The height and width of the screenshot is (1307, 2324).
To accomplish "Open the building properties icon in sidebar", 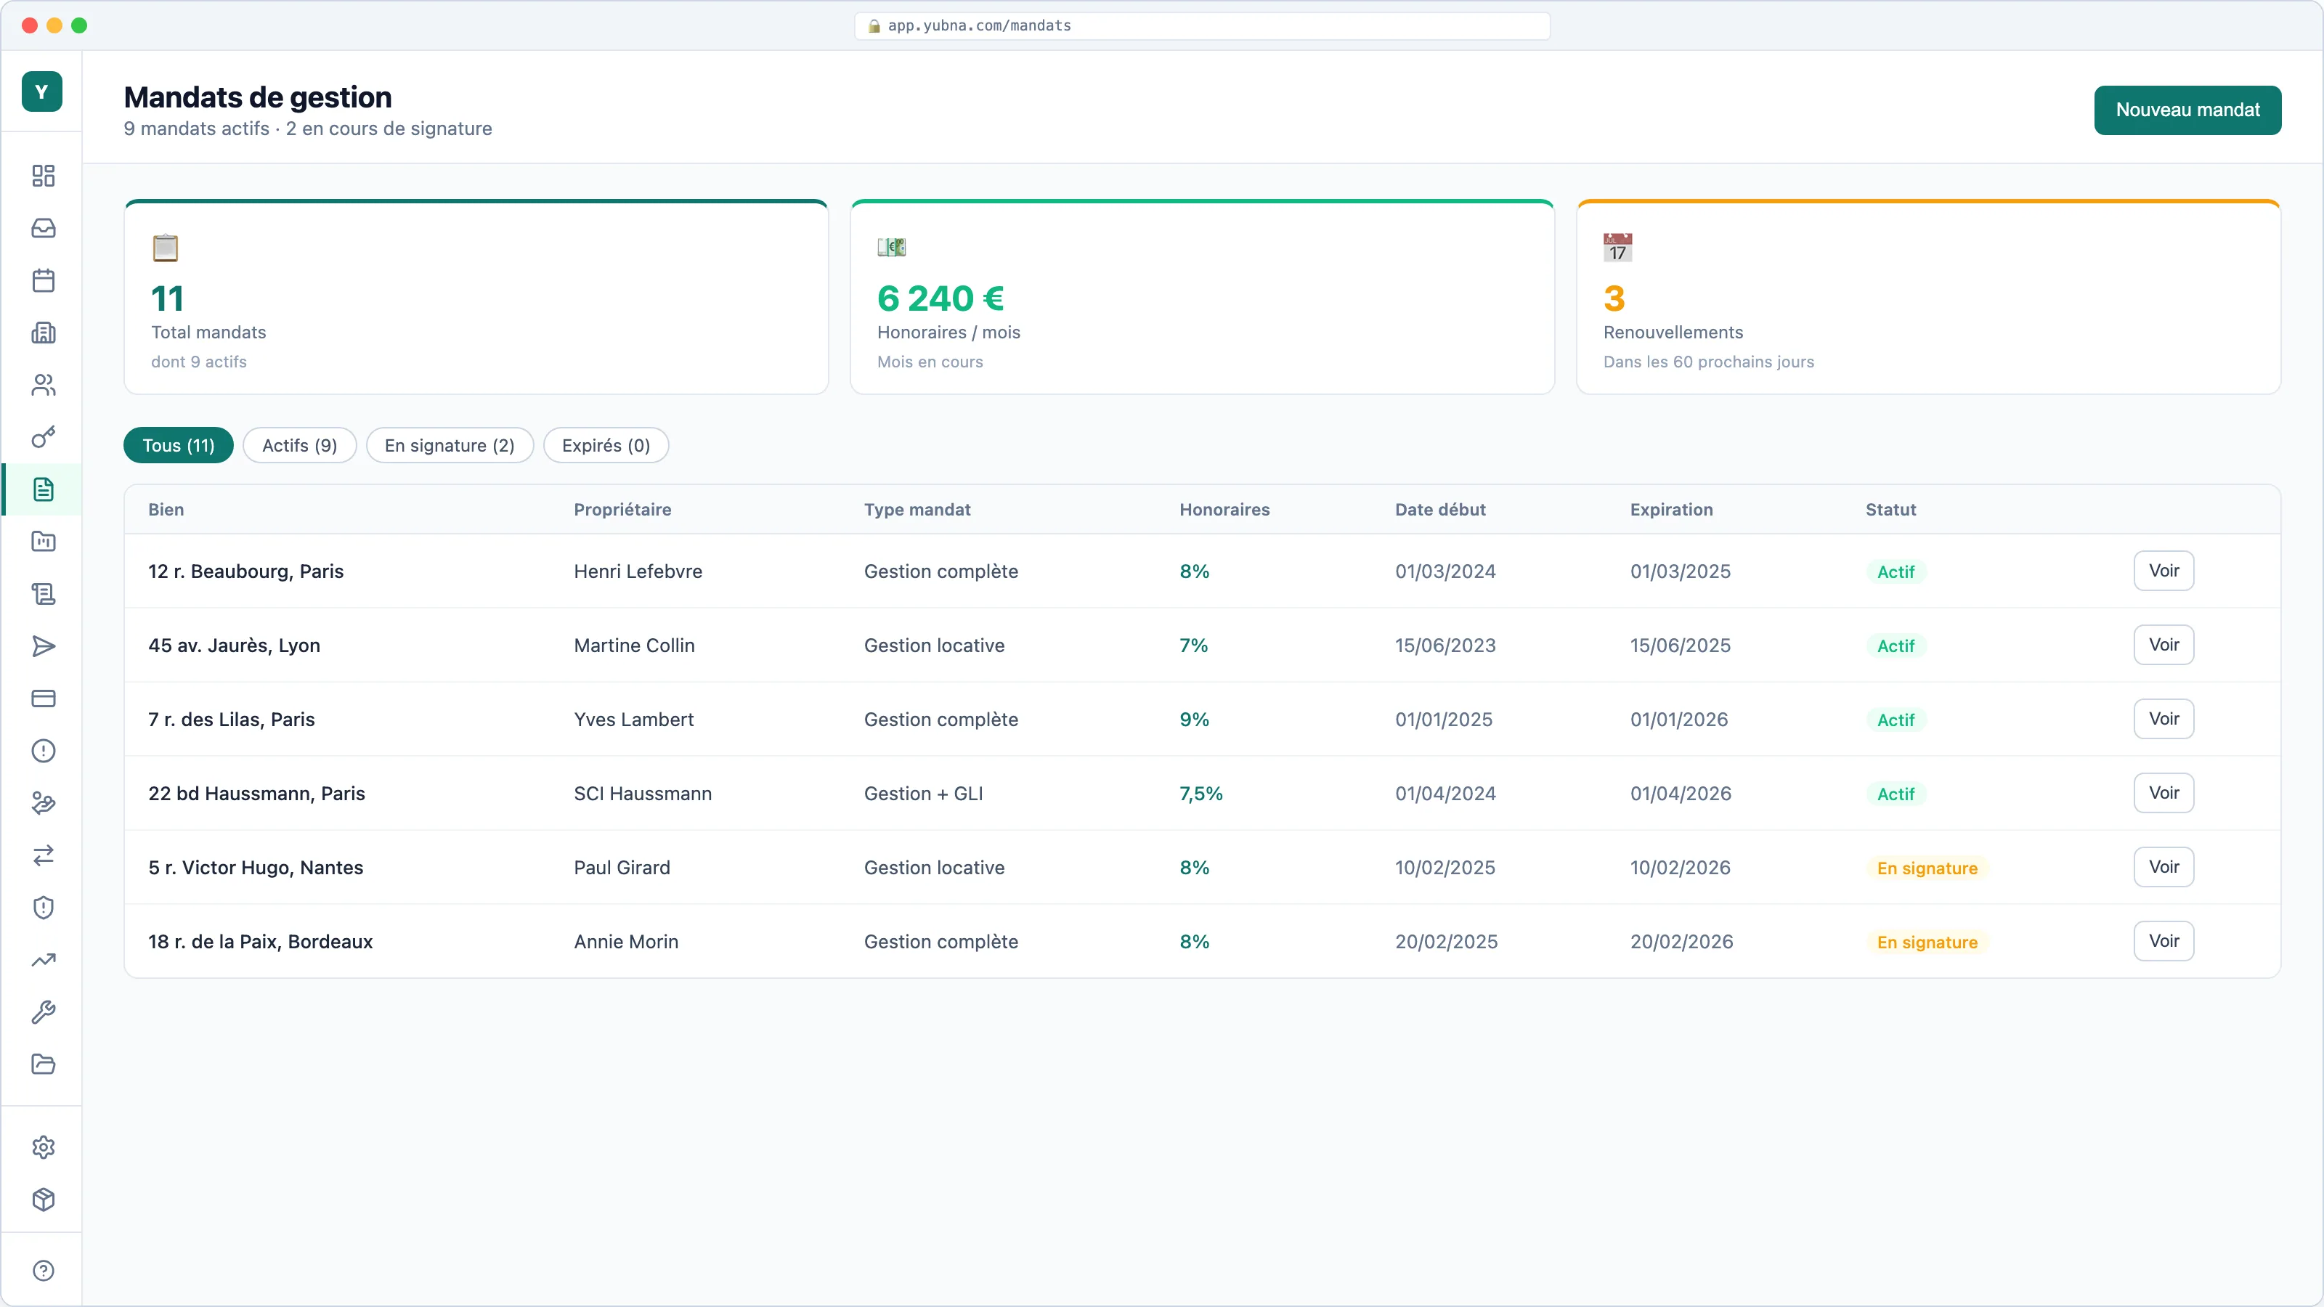I will coord(44,333).
